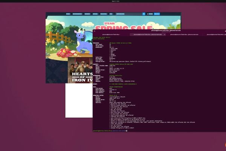Open the Ways to Play dropdown
The height and width of the screenshot is (151, 226).
point(104,14)
